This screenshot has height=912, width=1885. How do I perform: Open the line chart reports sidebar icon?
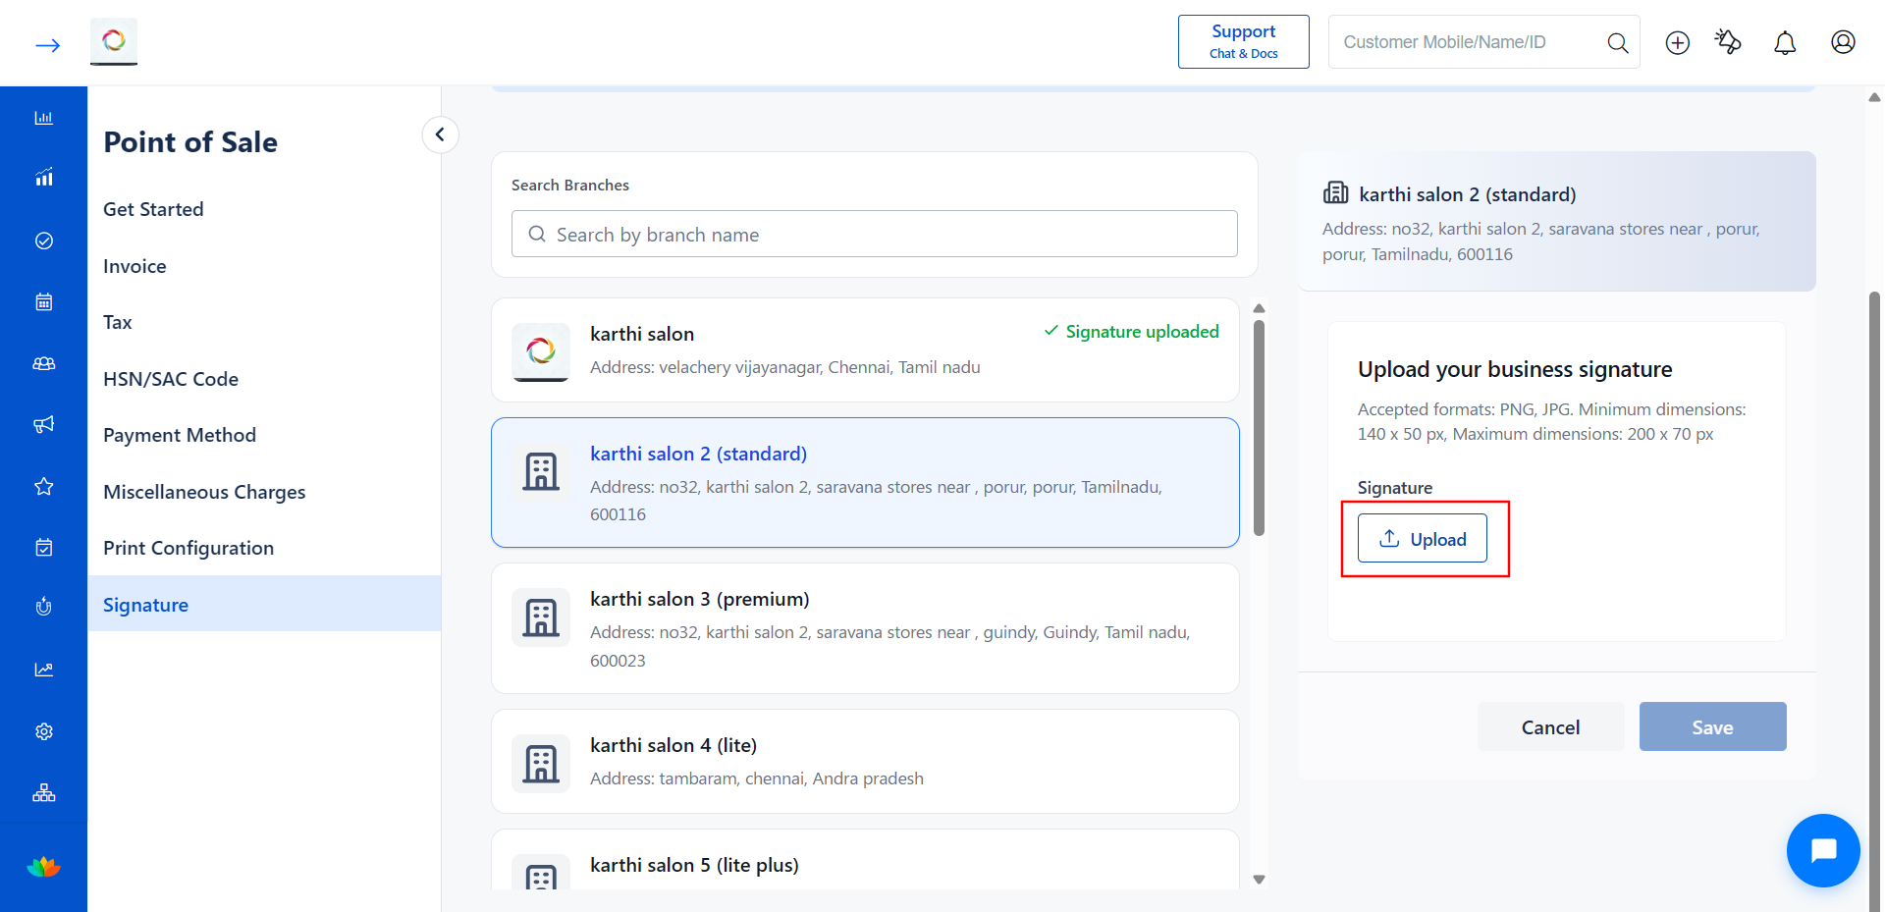click(44, 670)
